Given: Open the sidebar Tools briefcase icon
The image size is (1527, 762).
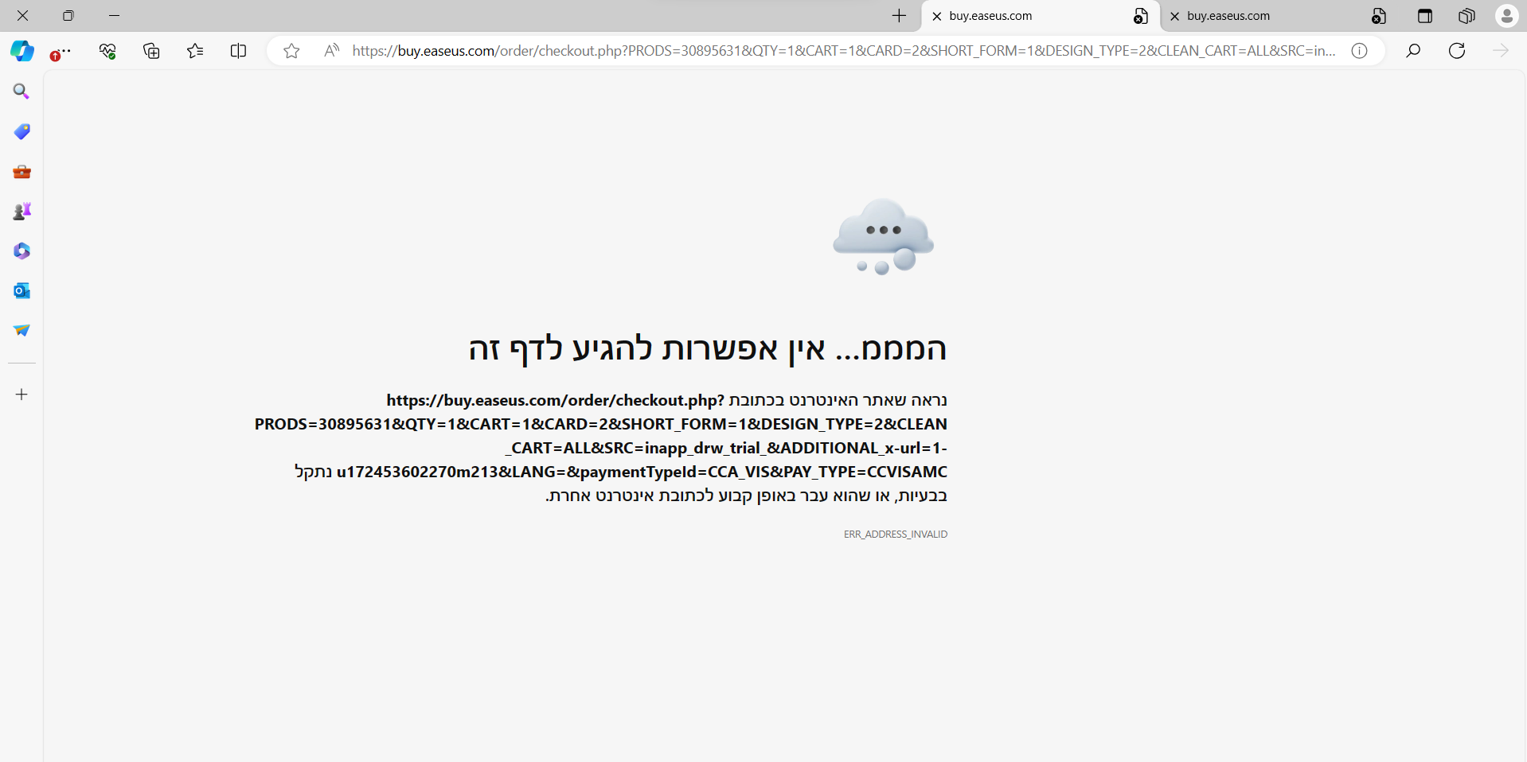Looking at the screenshot, I should click(21, 171).
